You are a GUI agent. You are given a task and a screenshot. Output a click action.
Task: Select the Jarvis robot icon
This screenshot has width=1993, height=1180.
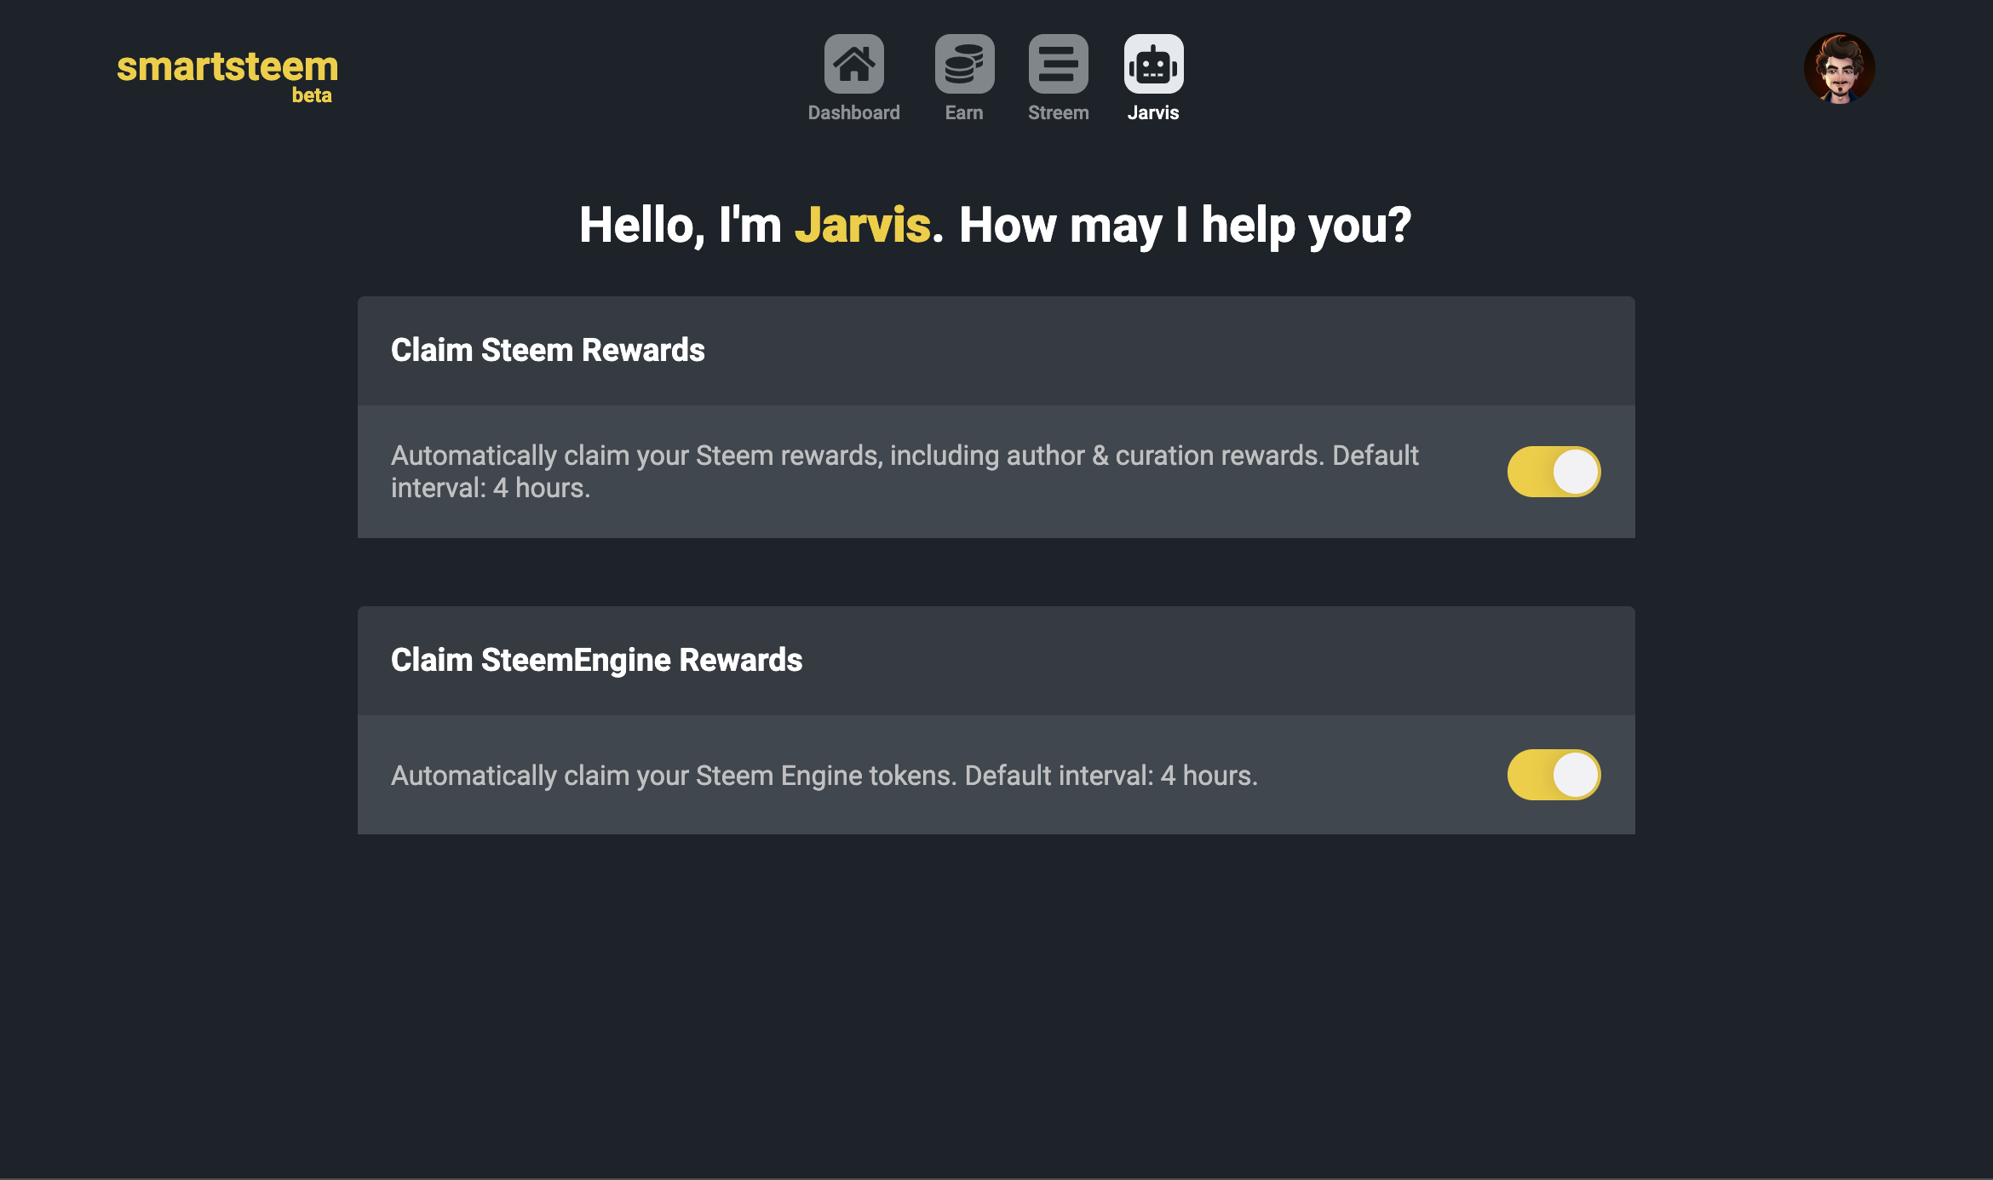[x=1153, y=64]
